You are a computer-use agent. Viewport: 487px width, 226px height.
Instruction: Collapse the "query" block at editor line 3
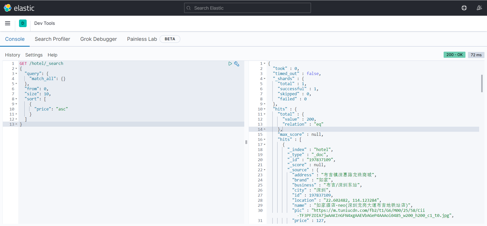[16, 74]
